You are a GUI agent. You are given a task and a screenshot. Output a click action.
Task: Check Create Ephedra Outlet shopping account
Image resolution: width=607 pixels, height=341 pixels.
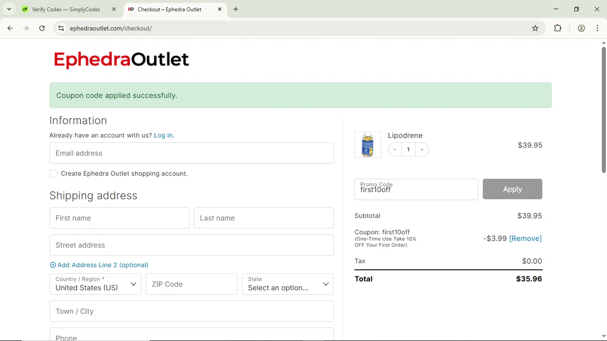[53, 174]
